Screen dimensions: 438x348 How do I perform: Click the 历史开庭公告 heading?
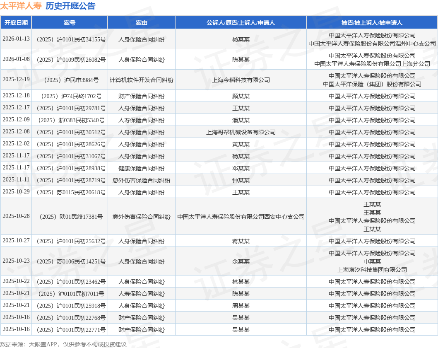(x=70, y=6)
